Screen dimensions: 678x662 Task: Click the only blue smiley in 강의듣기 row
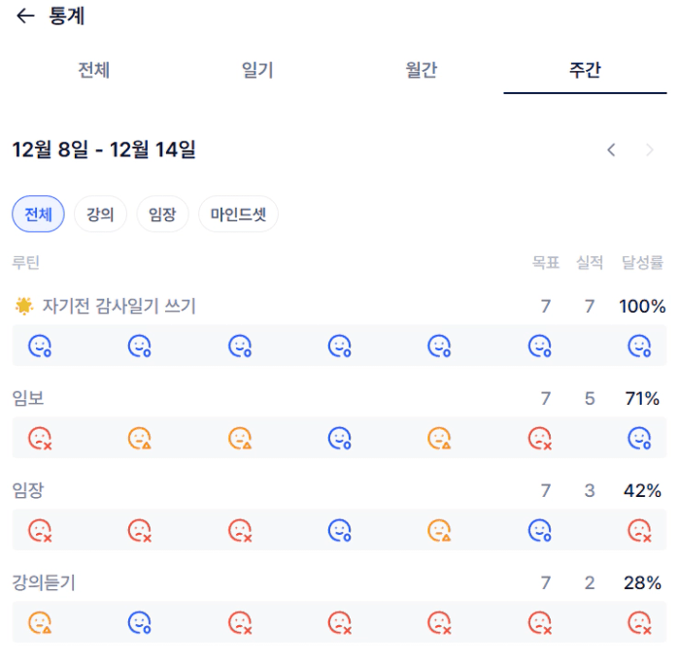point(140,623)
